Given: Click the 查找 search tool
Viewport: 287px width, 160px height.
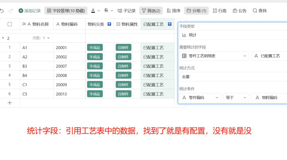Looking at the screenshot, I should coord(259,11).
